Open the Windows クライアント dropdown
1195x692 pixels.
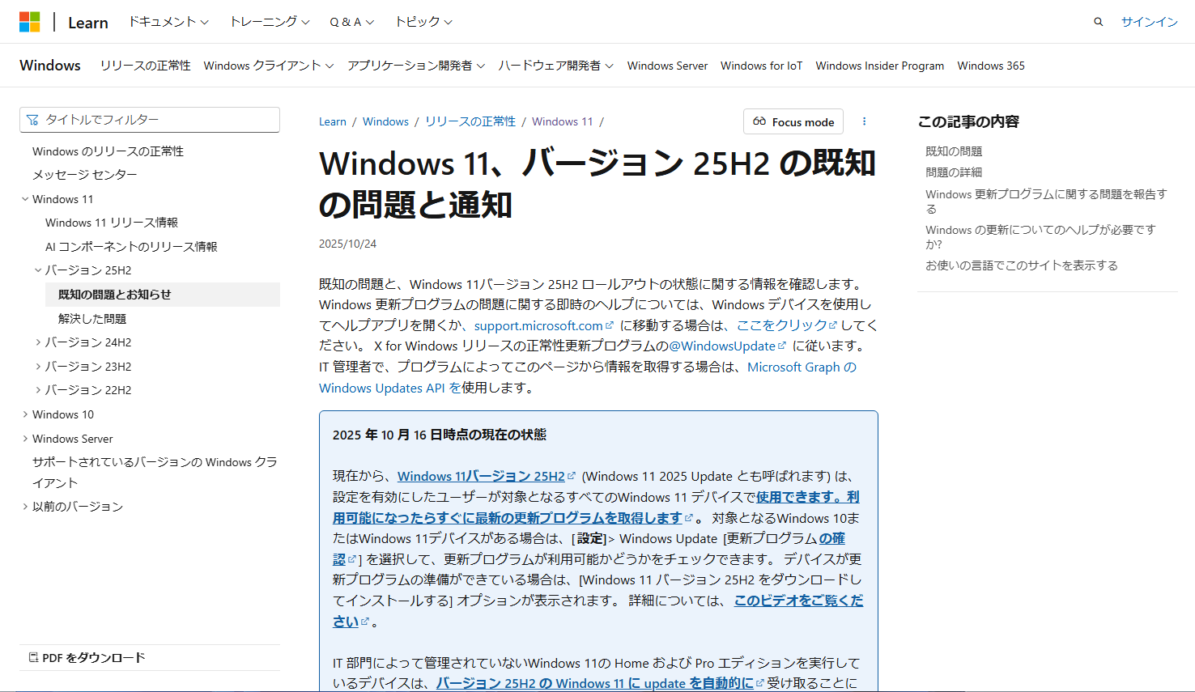[268, 66]
